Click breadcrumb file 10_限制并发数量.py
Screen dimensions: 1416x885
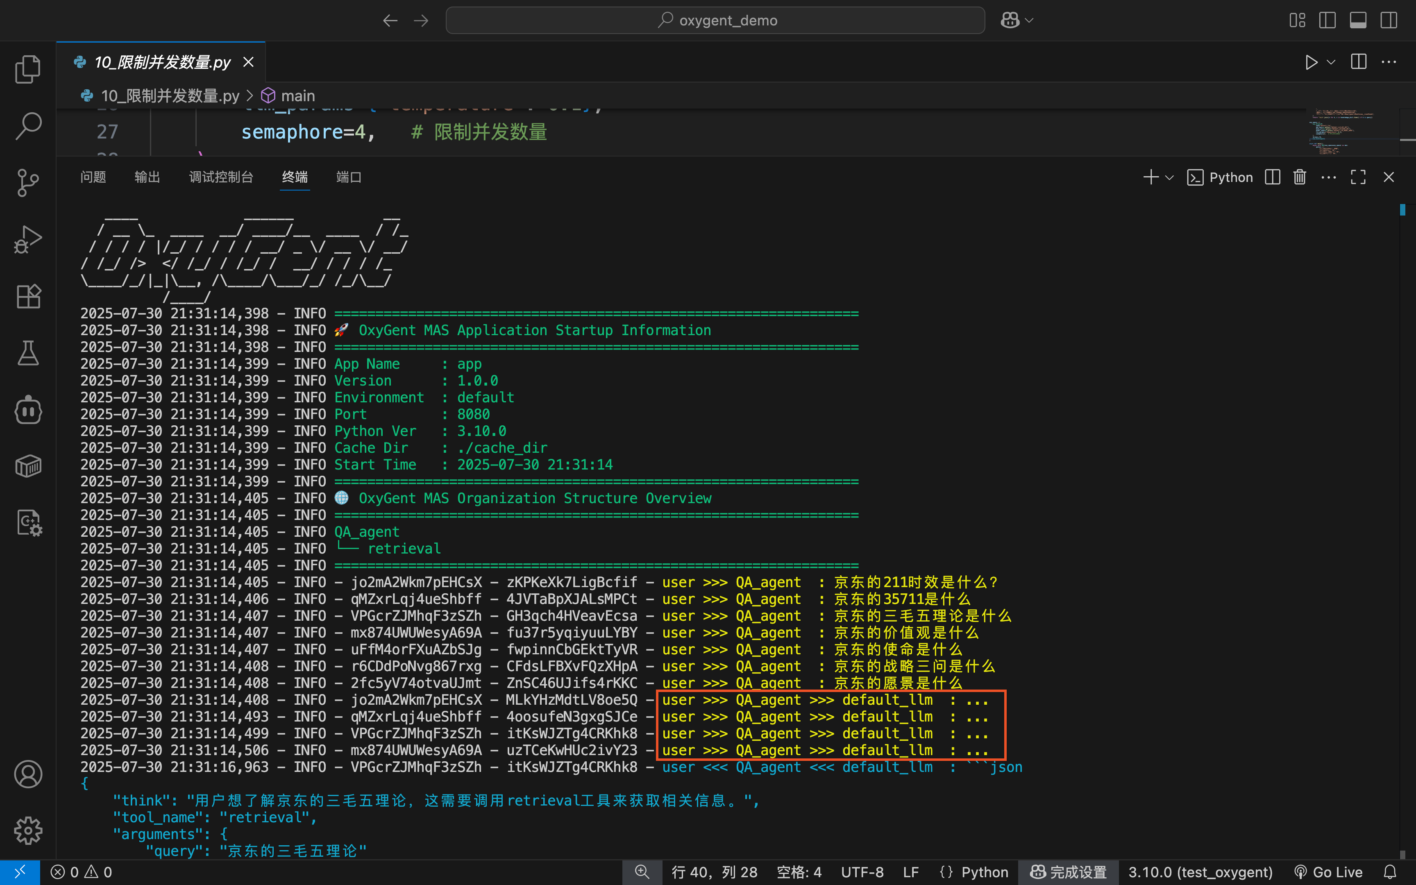(x=170, y=95)
